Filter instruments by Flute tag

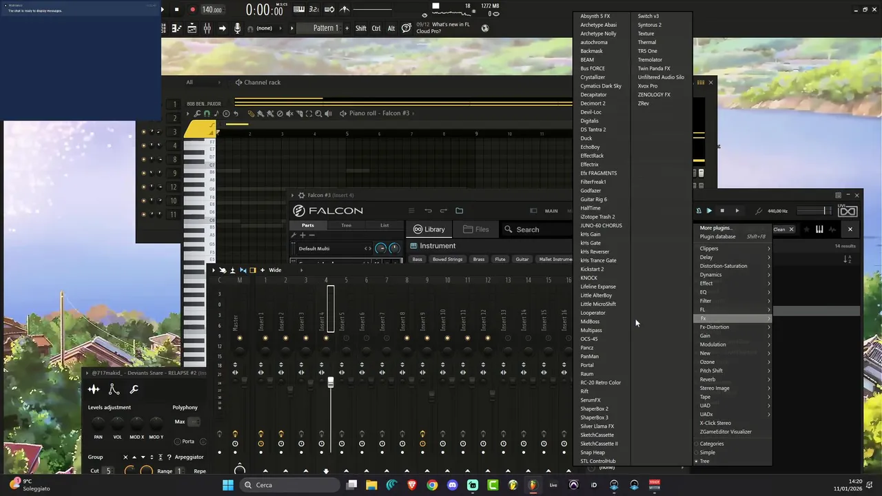pyautogui.click(x=500, y=260)
